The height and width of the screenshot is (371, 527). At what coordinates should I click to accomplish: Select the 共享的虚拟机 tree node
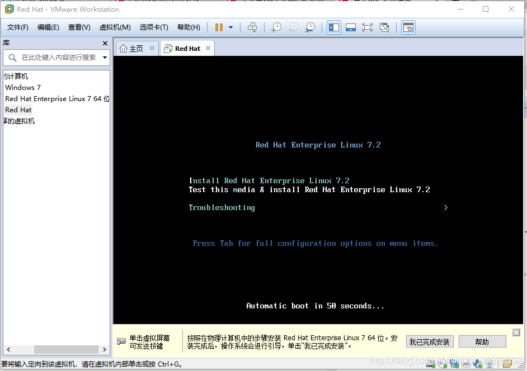pos(19,121)
